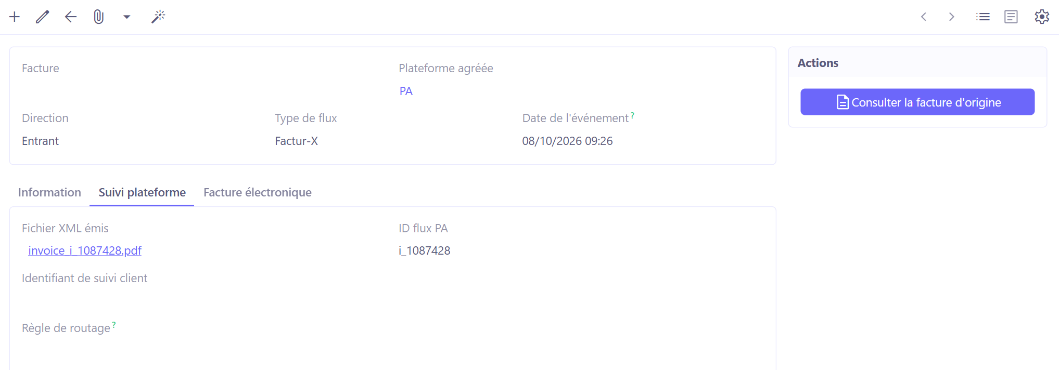Open the PA platform link
Viewport: 1059px width, 370px height.
coord(406,91)
